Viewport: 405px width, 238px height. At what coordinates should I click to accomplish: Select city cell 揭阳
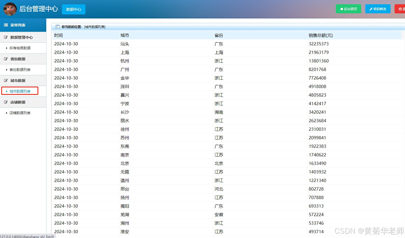(125, 206)
